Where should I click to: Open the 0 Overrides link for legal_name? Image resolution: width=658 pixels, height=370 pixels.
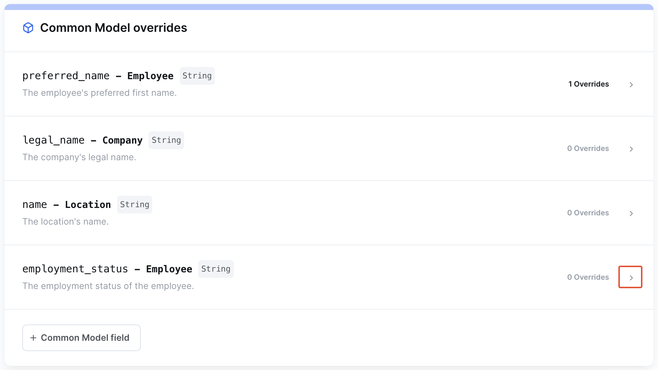(x=588, y=148)
